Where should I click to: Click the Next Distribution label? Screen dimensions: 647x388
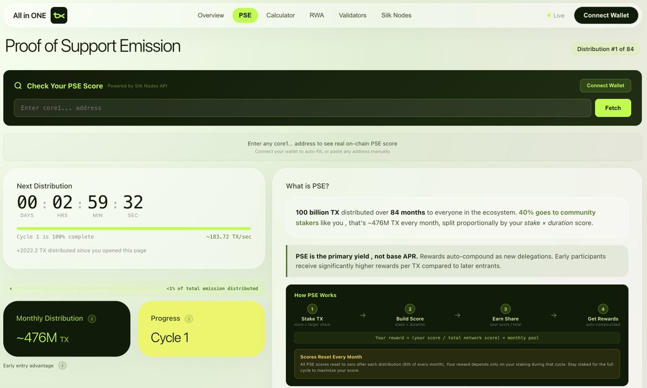[x=44, y=186]
